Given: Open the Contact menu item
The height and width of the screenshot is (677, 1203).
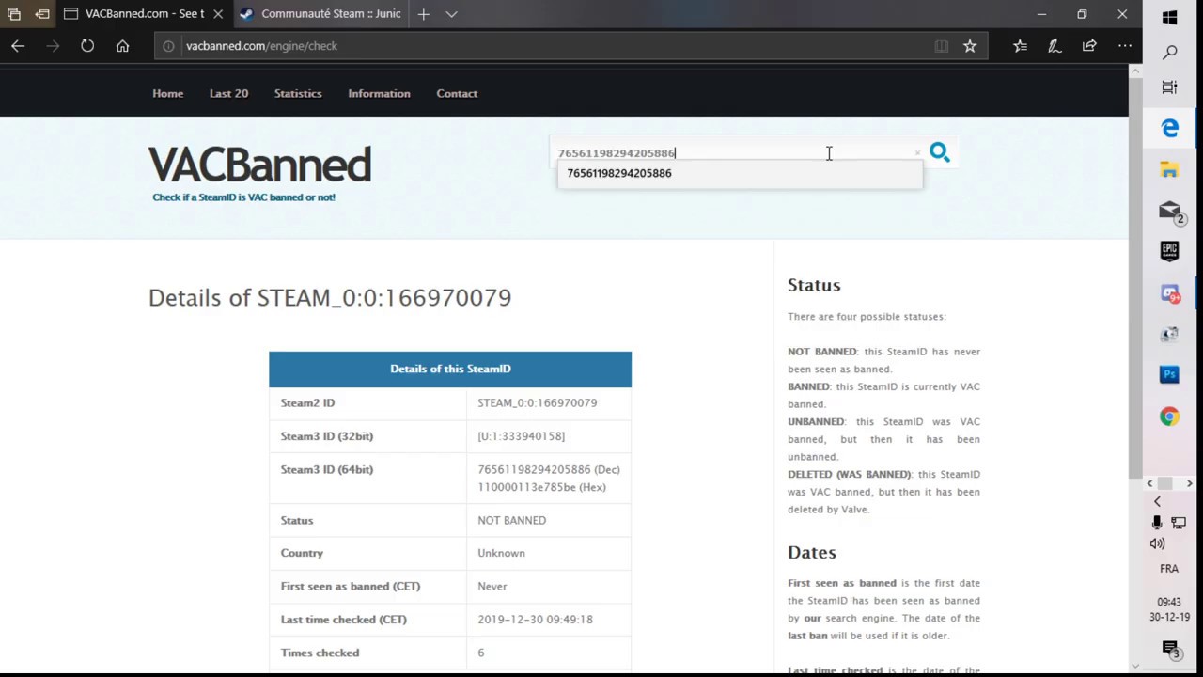Looking at the screenshot, I should point(457,93).
